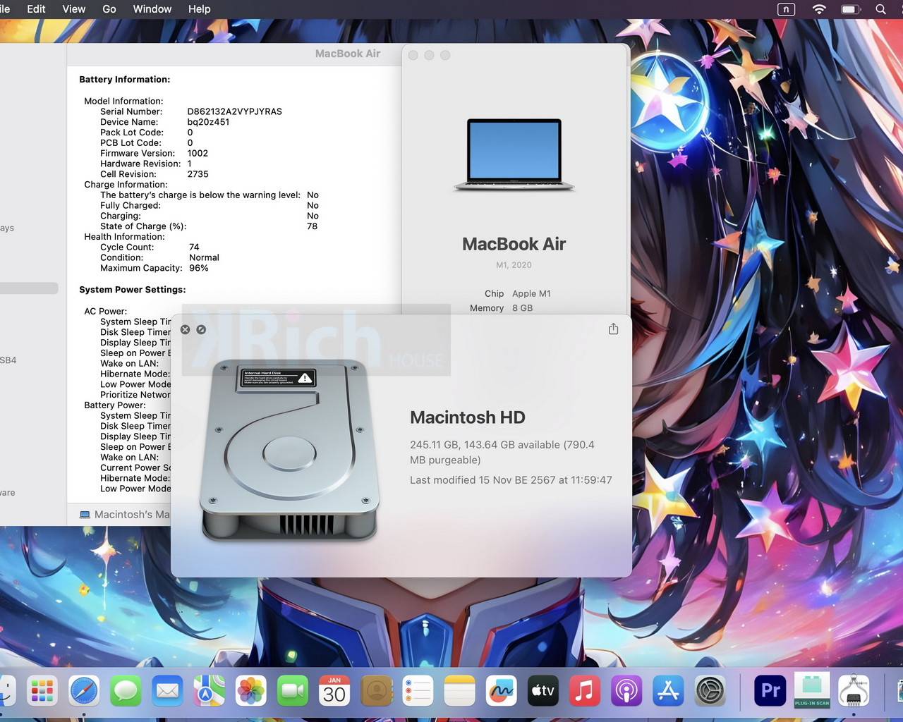This screenshot has width=903, height=722.
Task: Open the Messages app in dock
Action: tap(126, 691)
